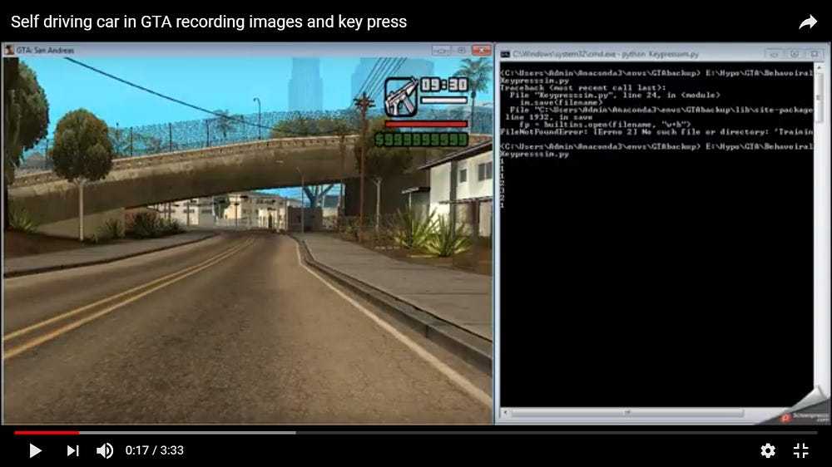The height and width of the screenshot is (467, 832).
Task: Click the GTA: San Andreas window icon
Action: click(x=9, y=51)
